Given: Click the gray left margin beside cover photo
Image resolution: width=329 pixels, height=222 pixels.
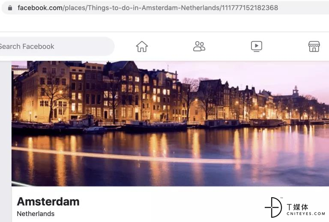Looking at the screenshot, I should pos(6,141).
